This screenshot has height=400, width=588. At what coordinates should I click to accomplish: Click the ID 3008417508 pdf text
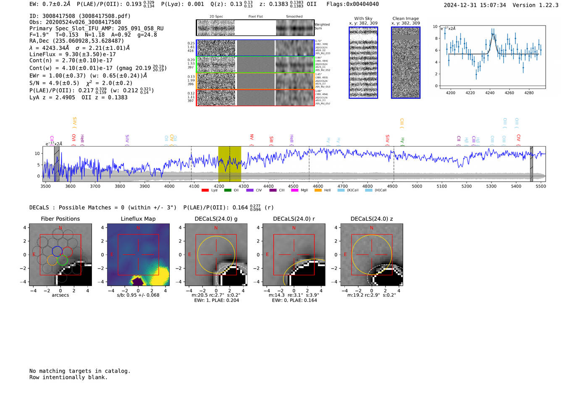(x=80, y=16)
